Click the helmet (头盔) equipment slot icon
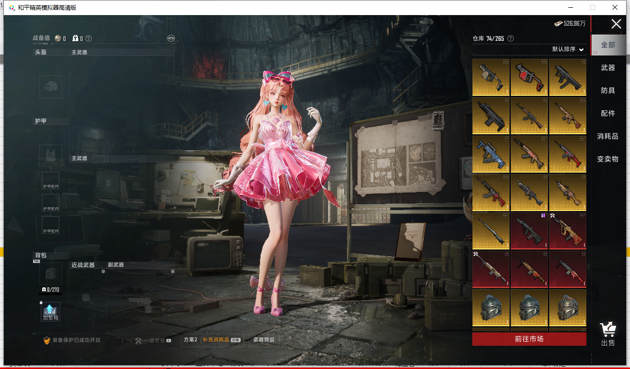The height and width of the screenshot is (369, 630). tap(51, 87)
